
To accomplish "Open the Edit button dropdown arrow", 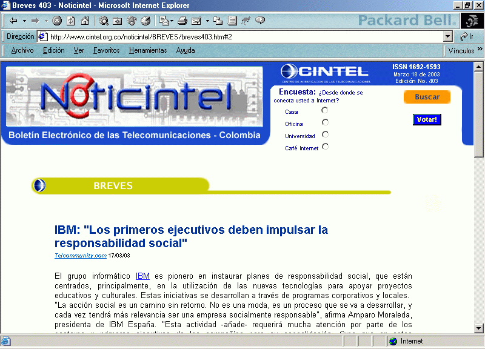I will [207, 21].
